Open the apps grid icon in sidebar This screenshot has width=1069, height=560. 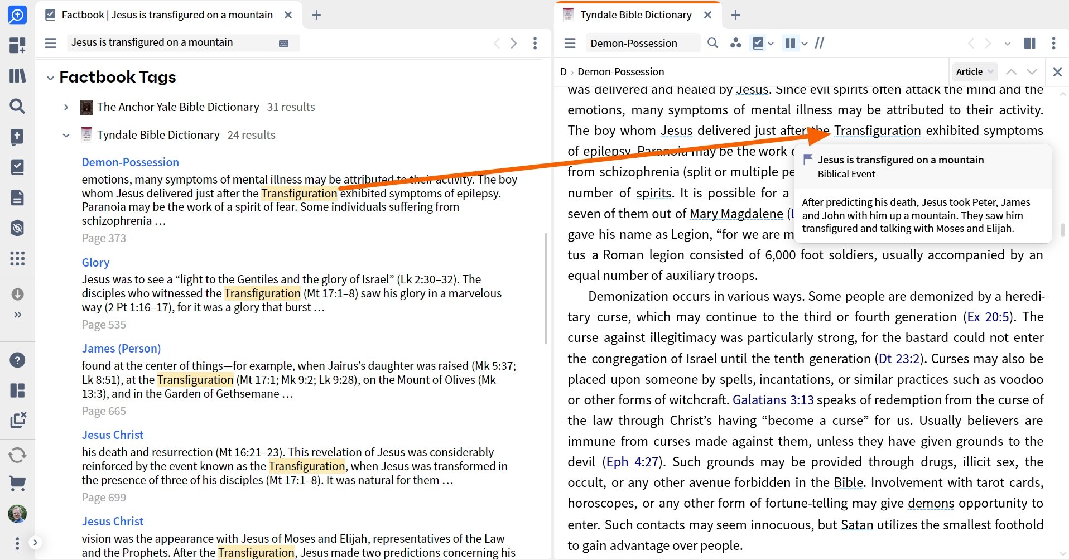point(17,258)
